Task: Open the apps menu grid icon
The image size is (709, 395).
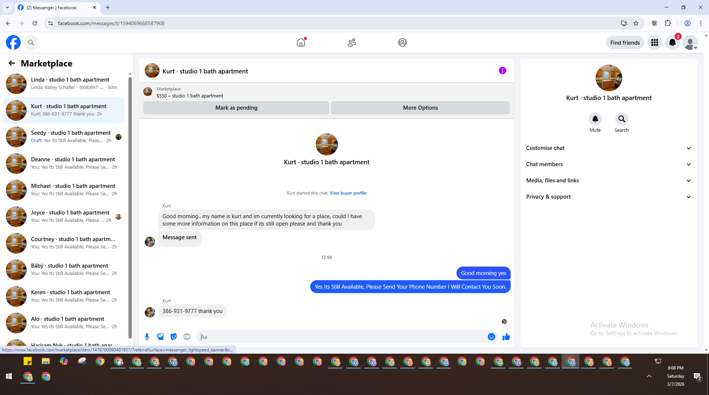Action: point(655,42)
